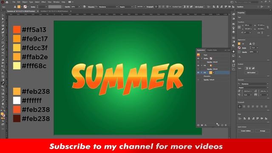Toggle visibility of the Stroke row in Appearance
Viewport: 272px width, 153px height.
tap(198, 59)
